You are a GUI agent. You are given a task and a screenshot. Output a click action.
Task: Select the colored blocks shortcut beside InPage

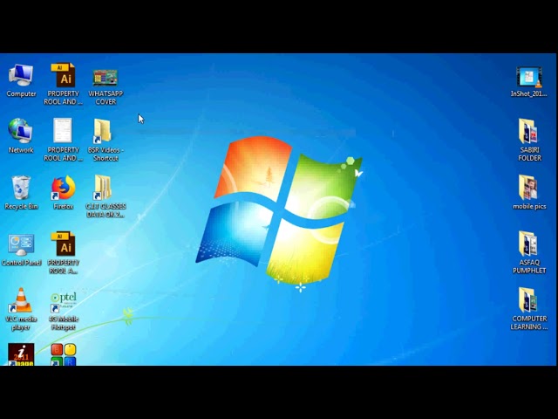[64, 354]
